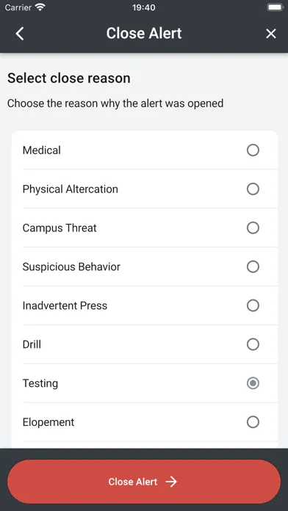This screenshot has height=511, width=288.
Task: Pick the Suspicious Behavior radio button
Action: (253, 267)
